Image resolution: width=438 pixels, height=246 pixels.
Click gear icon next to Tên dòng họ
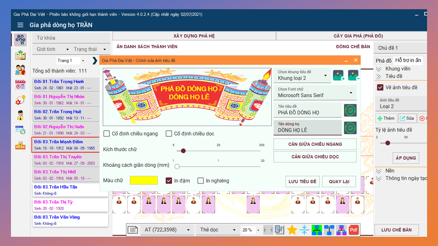tap(350, 128)
